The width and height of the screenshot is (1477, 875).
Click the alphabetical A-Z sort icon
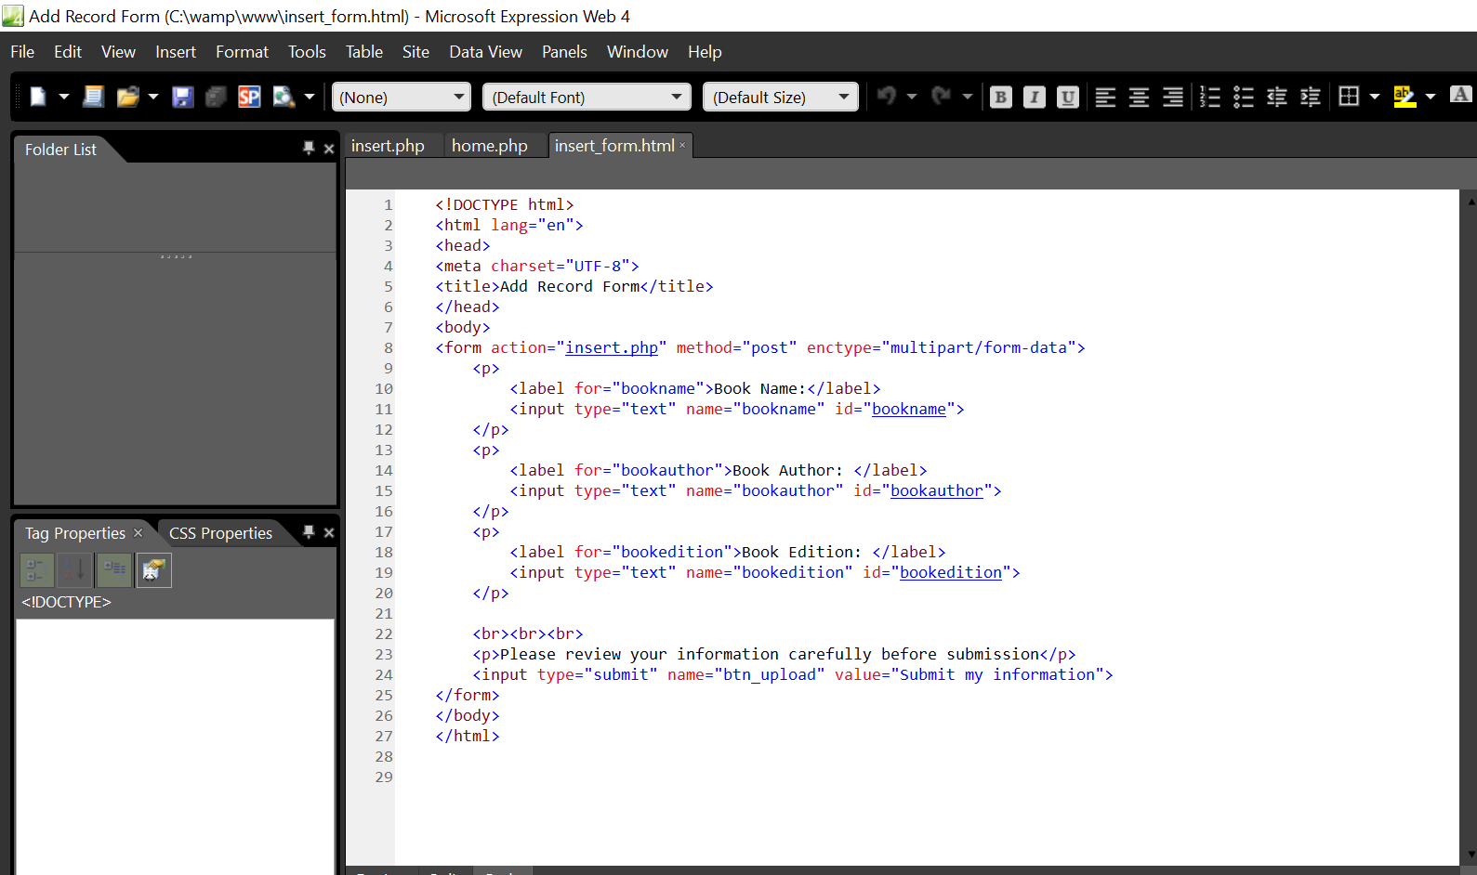click(75, 569)
